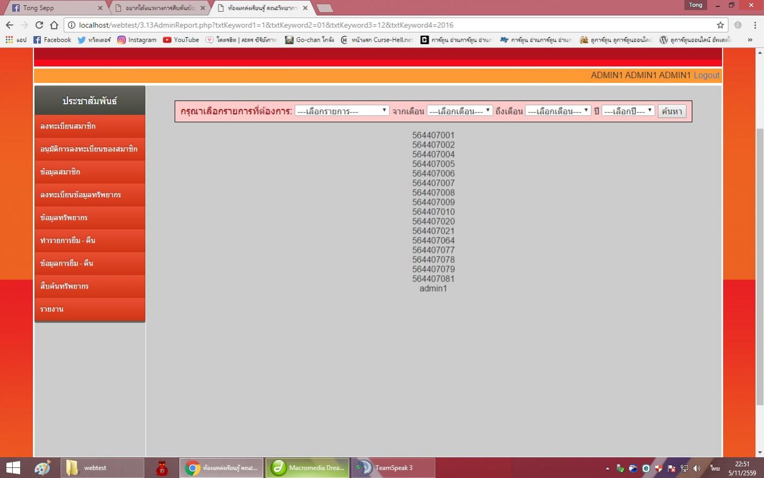Open the เลือกปี year dropdown

coord(628,111)
